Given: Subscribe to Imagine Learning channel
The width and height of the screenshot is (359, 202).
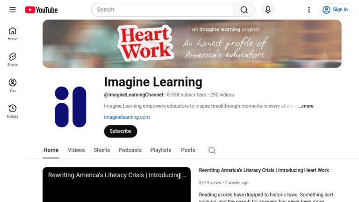Looking at the screenshot, I should coord(121,131).
